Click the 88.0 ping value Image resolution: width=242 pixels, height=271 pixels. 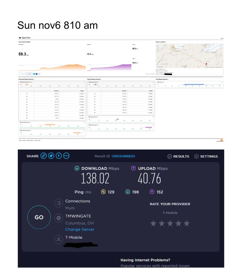[134, 49]
